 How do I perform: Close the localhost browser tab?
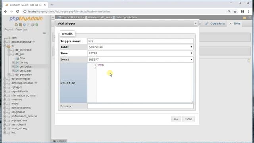45,5
